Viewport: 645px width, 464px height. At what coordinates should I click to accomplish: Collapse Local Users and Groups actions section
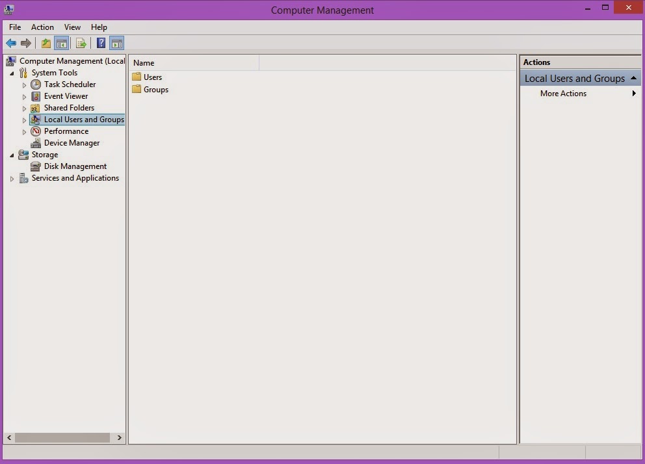(x=633, y=78)
